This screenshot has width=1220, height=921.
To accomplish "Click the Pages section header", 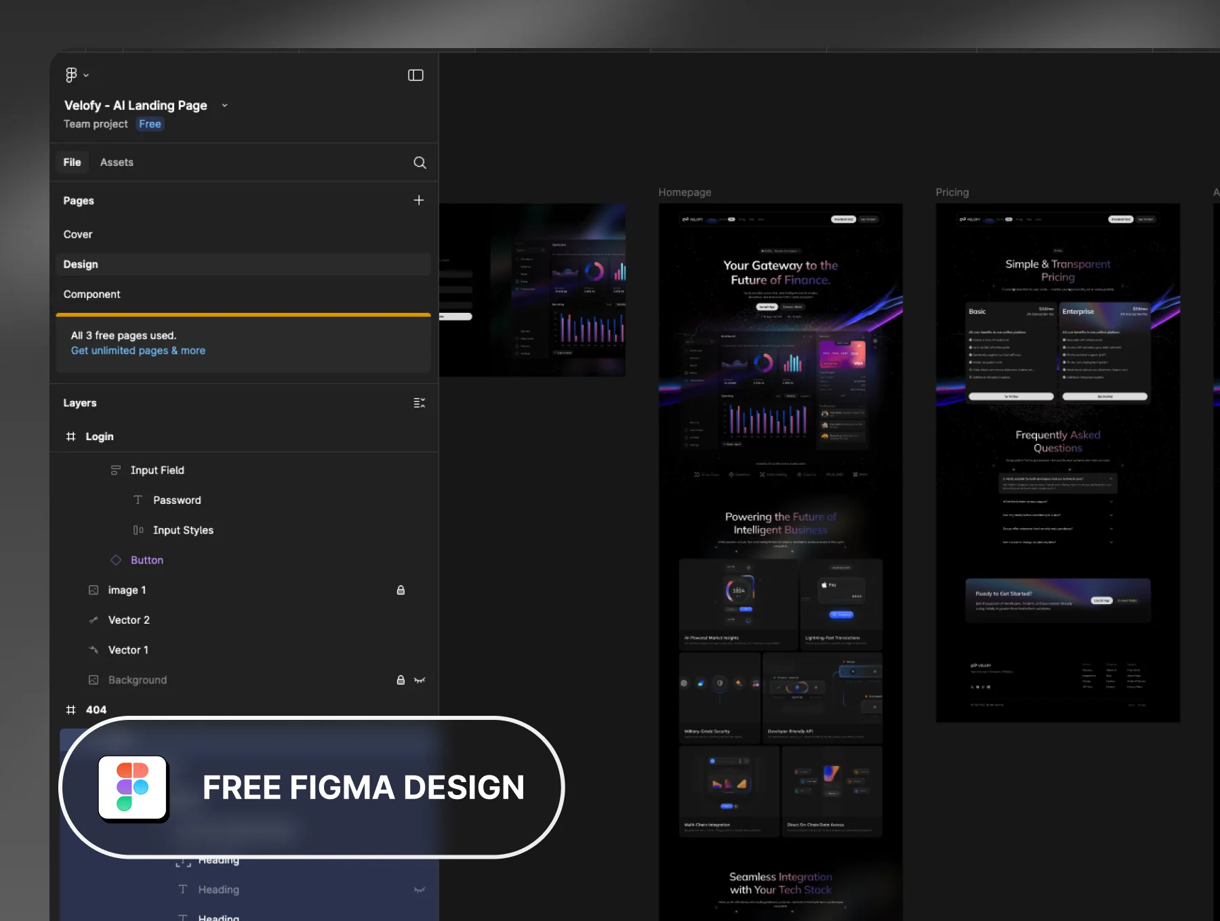I will point(79,200).
